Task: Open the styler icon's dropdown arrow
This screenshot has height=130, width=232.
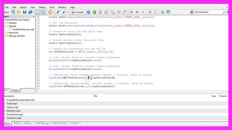Action: pyautogui.click(x=53, y=12)
